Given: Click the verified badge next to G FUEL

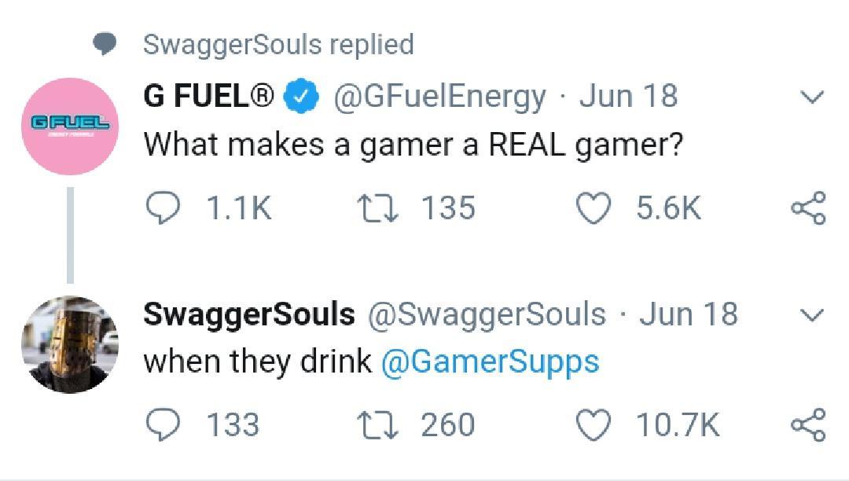Looking at the screenshot, I should point(303,94).
